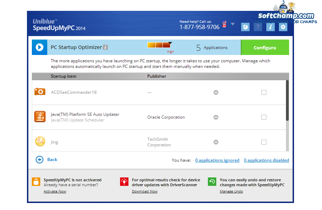Click the blue play arrow icon
The width and height of the screenshot is (322, 210).
[x=40, y=47]
